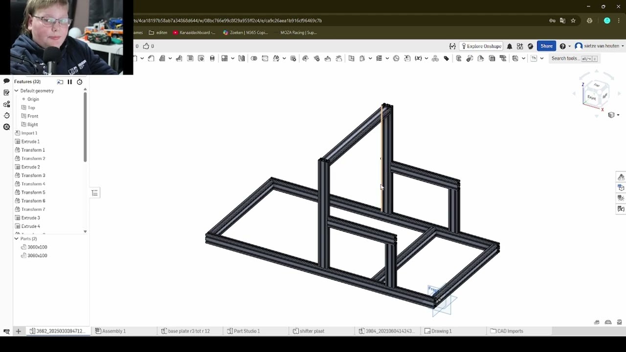This screenshot has height=352, width=626.
Task: Select Extrude 1 in feature tree
Action: [30, 141]
